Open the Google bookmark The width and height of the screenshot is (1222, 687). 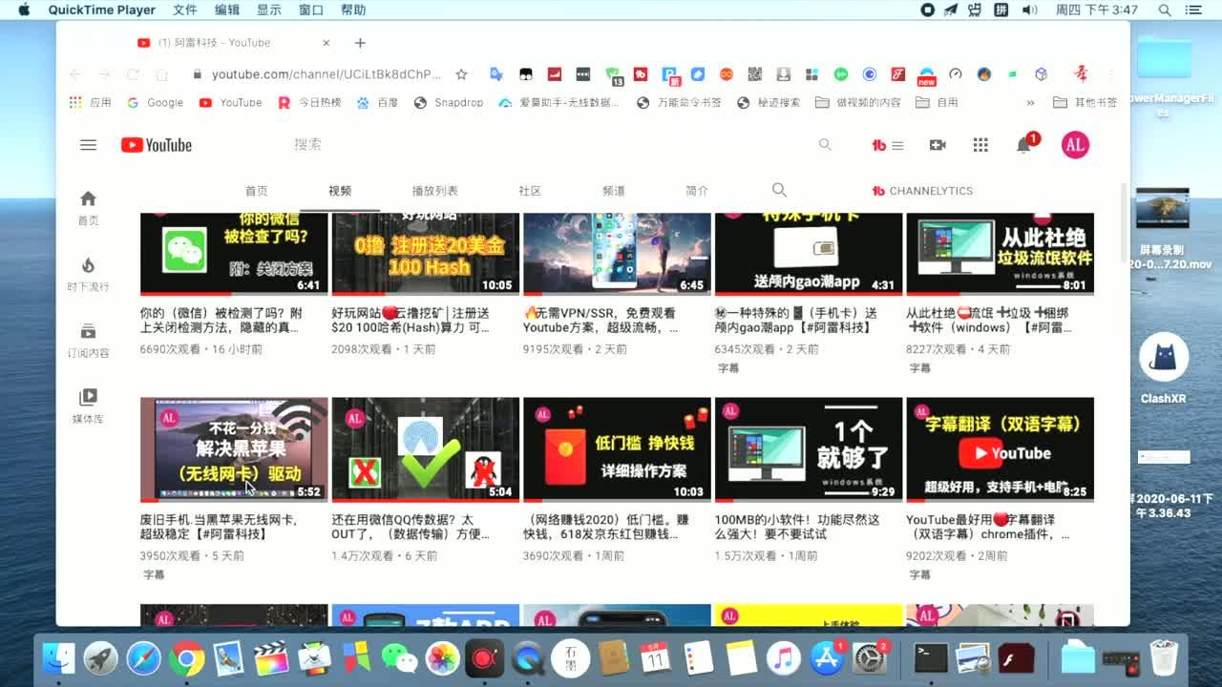(155, 102)
